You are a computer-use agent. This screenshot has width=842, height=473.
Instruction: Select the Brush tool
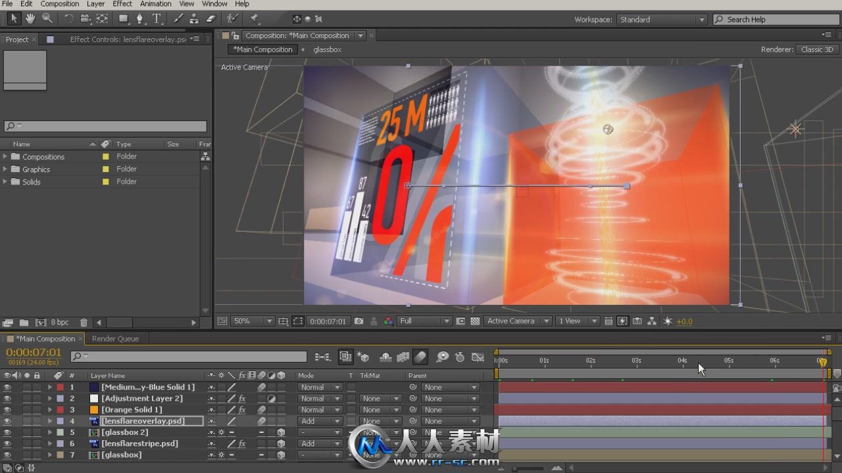[179, 19]
